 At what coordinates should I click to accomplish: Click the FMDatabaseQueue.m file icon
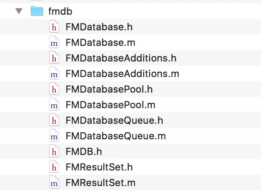54,136
